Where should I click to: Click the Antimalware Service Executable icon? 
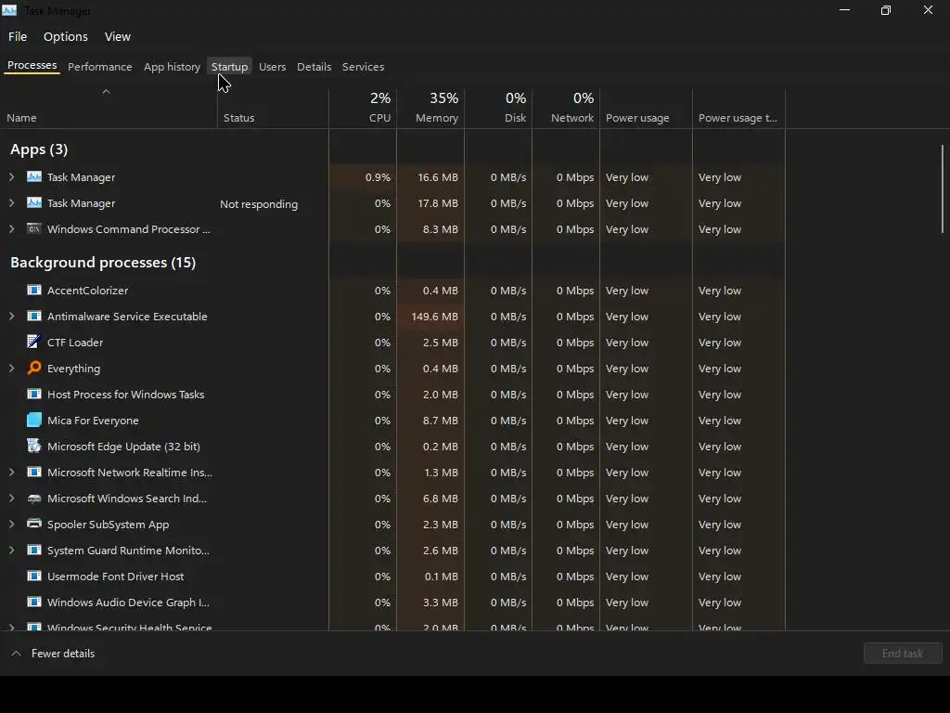(34, 317)
